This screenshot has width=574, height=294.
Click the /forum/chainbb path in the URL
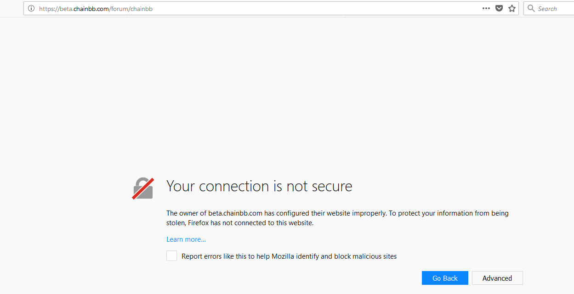[131, 9]
